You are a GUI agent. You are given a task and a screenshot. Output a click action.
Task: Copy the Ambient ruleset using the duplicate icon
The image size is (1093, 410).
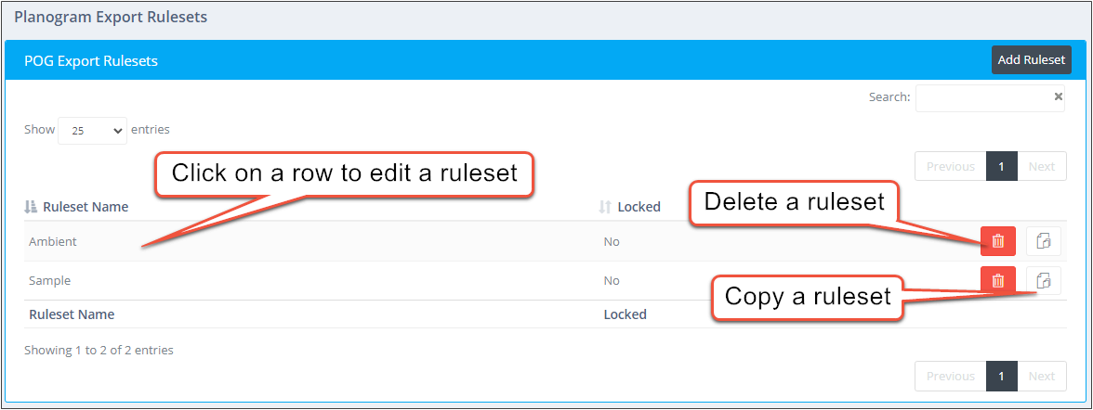click(x=1044, y=241)
